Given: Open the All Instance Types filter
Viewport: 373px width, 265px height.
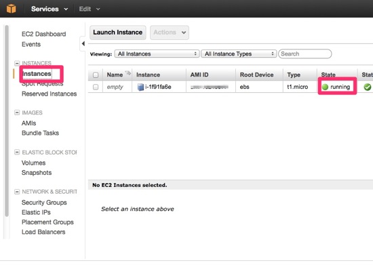Looking at the screenshot, I should 239,54.
